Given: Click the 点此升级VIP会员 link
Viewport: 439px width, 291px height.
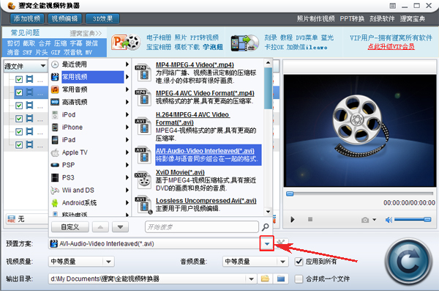Looking at the screenshot, I should click(x=391, y=47).
